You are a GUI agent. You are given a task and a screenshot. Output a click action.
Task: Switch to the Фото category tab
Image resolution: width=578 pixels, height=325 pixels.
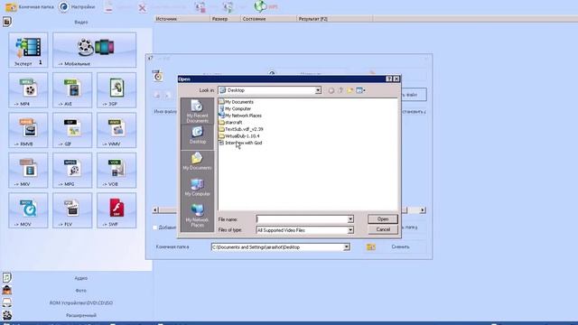[x=81, y=291]
